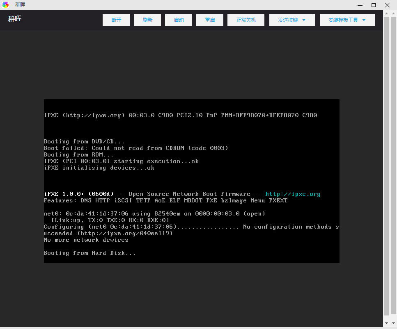Image resolution: width=397 pixels, height=329 pixels.
Task: Click inside the VM console screen
Action: tap(192, 181)
